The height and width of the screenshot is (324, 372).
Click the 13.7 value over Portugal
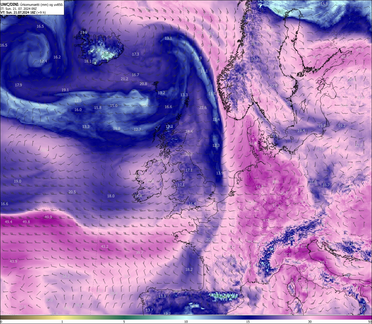click(x=149, y=310)
